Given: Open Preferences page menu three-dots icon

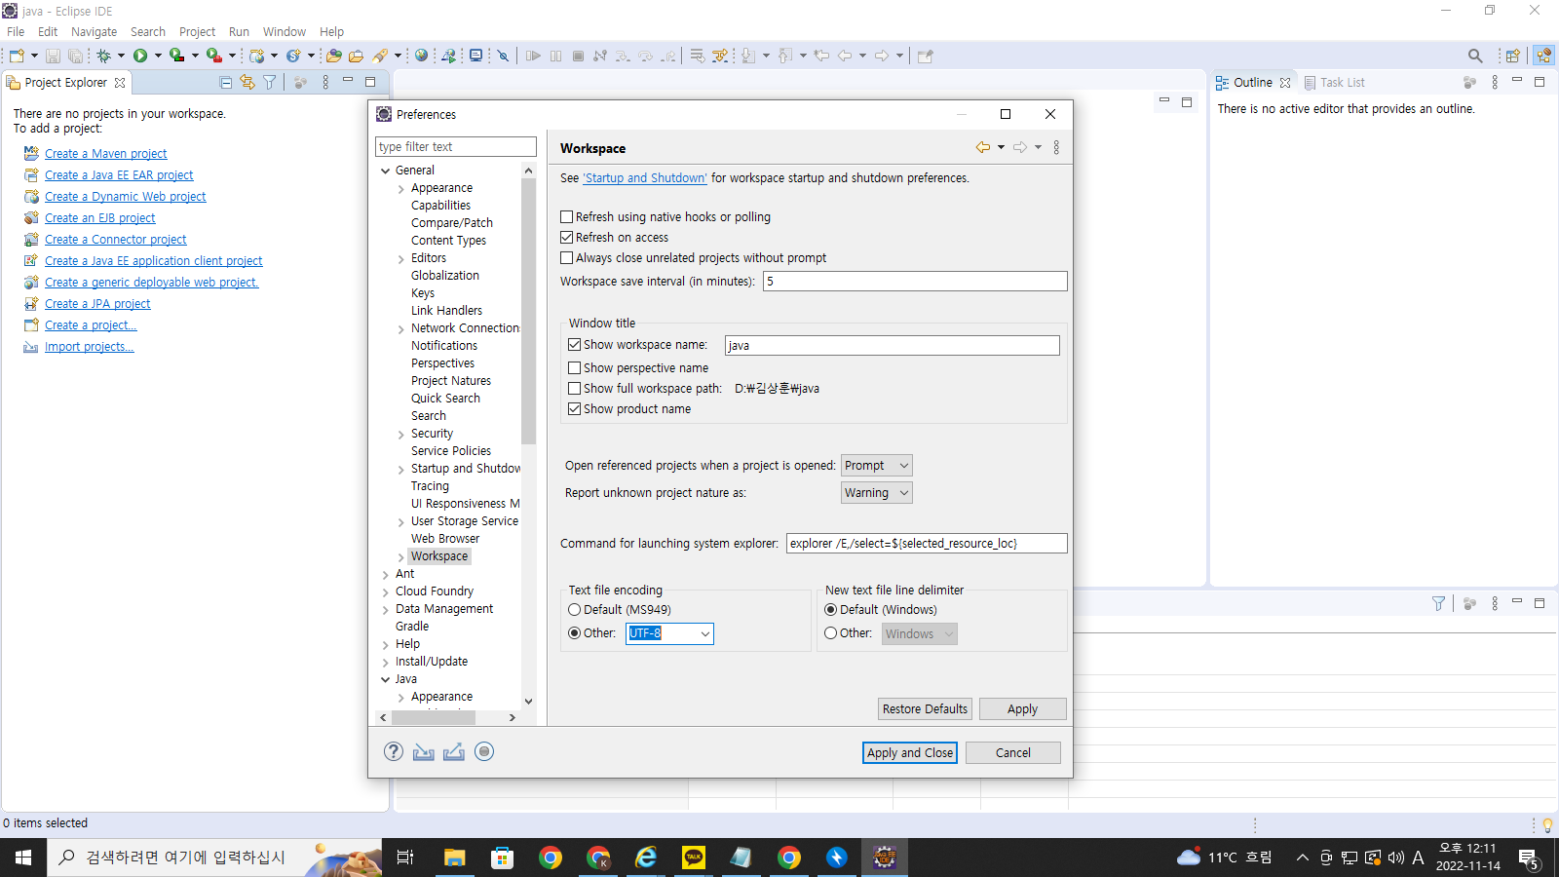Looking at the screenshot, I should tap(1056, 147).
